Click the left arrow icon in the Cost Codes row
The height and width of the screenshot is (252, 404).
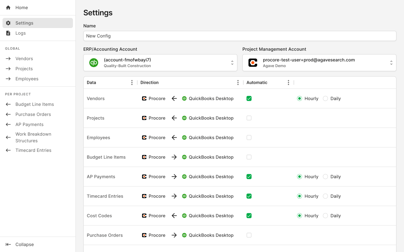(174, 215)
